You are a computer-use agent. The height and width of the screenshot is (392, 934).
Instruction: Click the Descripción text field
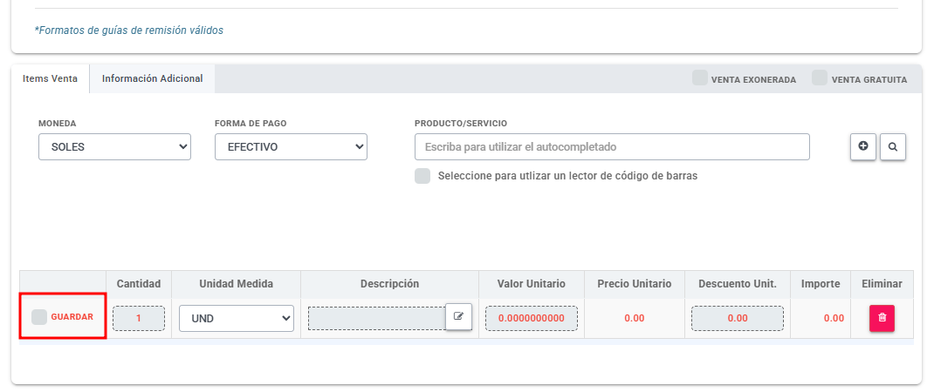pyautogui.click(x=377, y=318)
